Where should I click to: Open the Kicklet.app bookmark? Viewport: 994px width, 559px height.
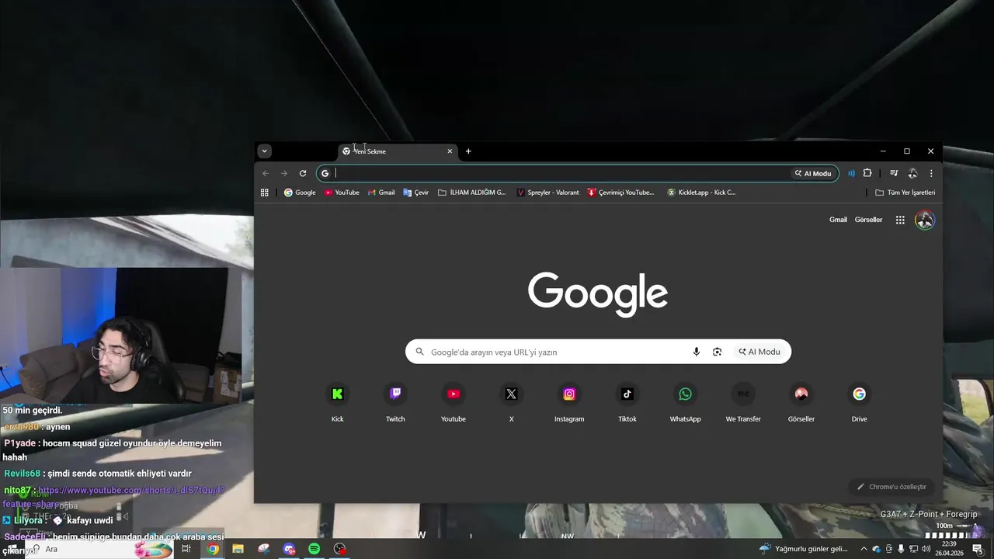(x=701, y=193)
